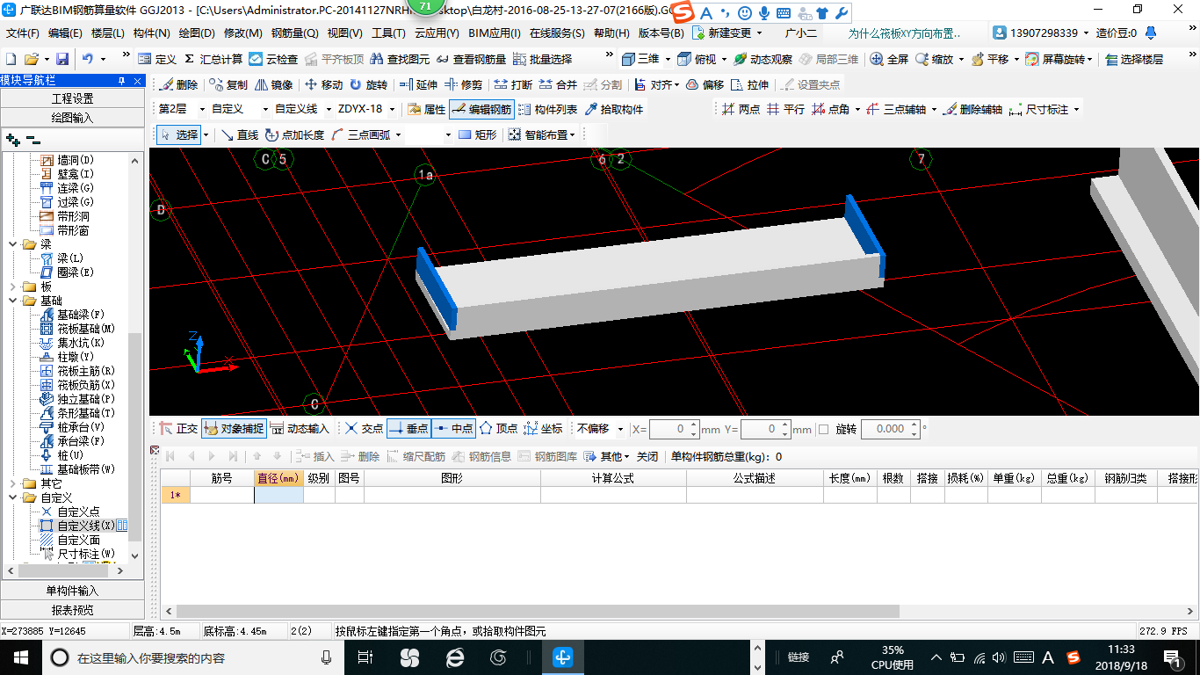Toggle 对象捕捉 object snap

click(233, 429)
